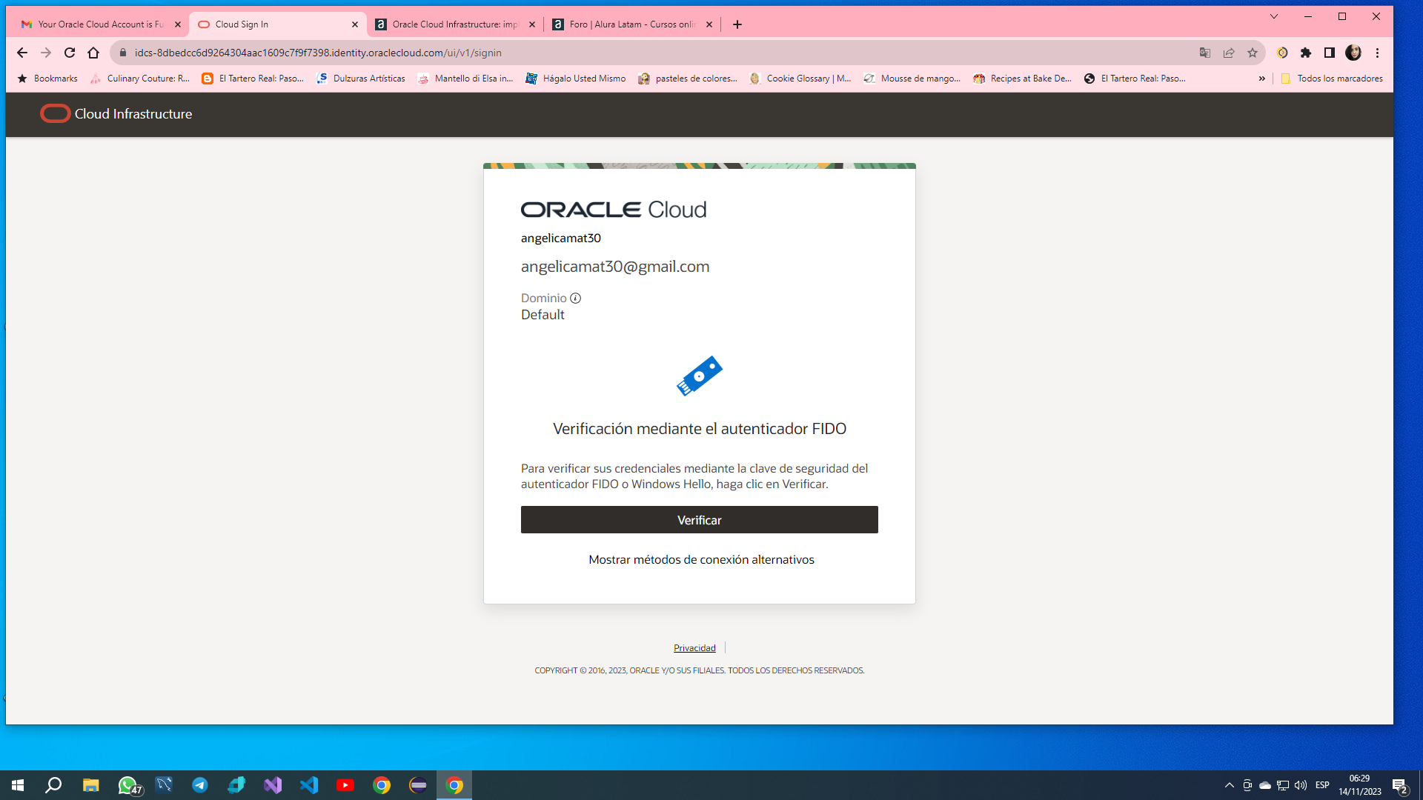Viewport: 1423px width, 800px height.
Task: Open WhatsApp from taskbar
Action: click(127, 785)
